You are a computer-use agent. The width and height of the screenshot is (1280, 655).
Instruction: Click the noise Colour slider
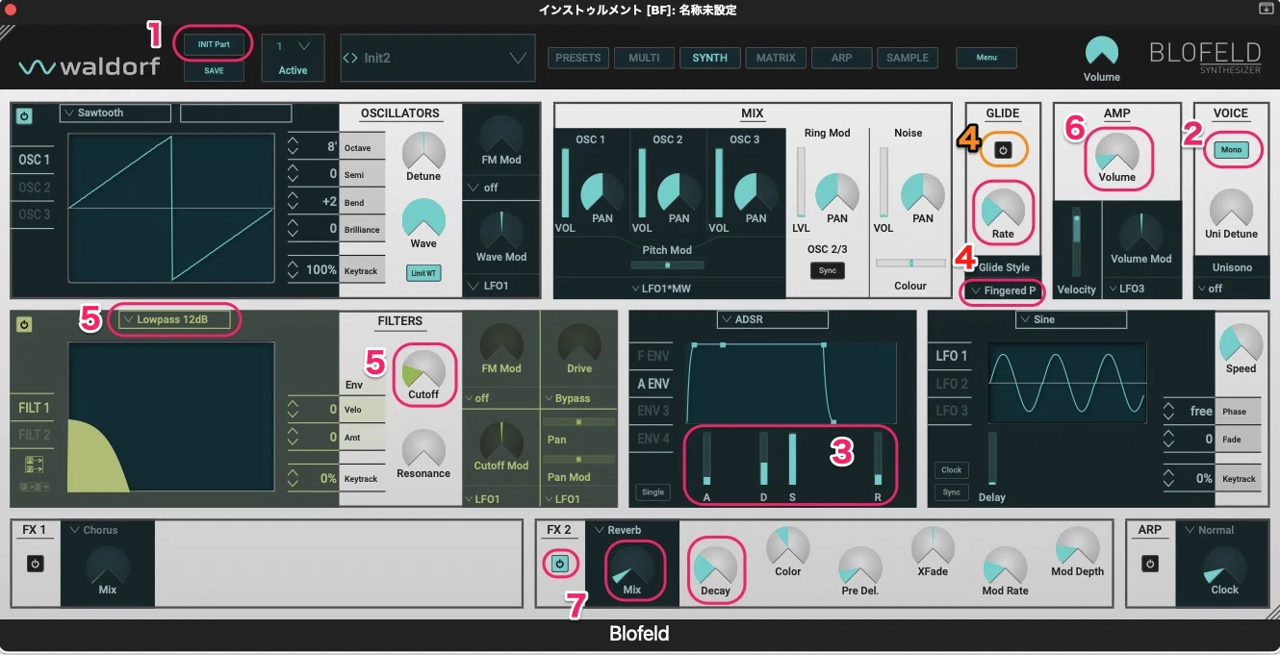point(910,263)
